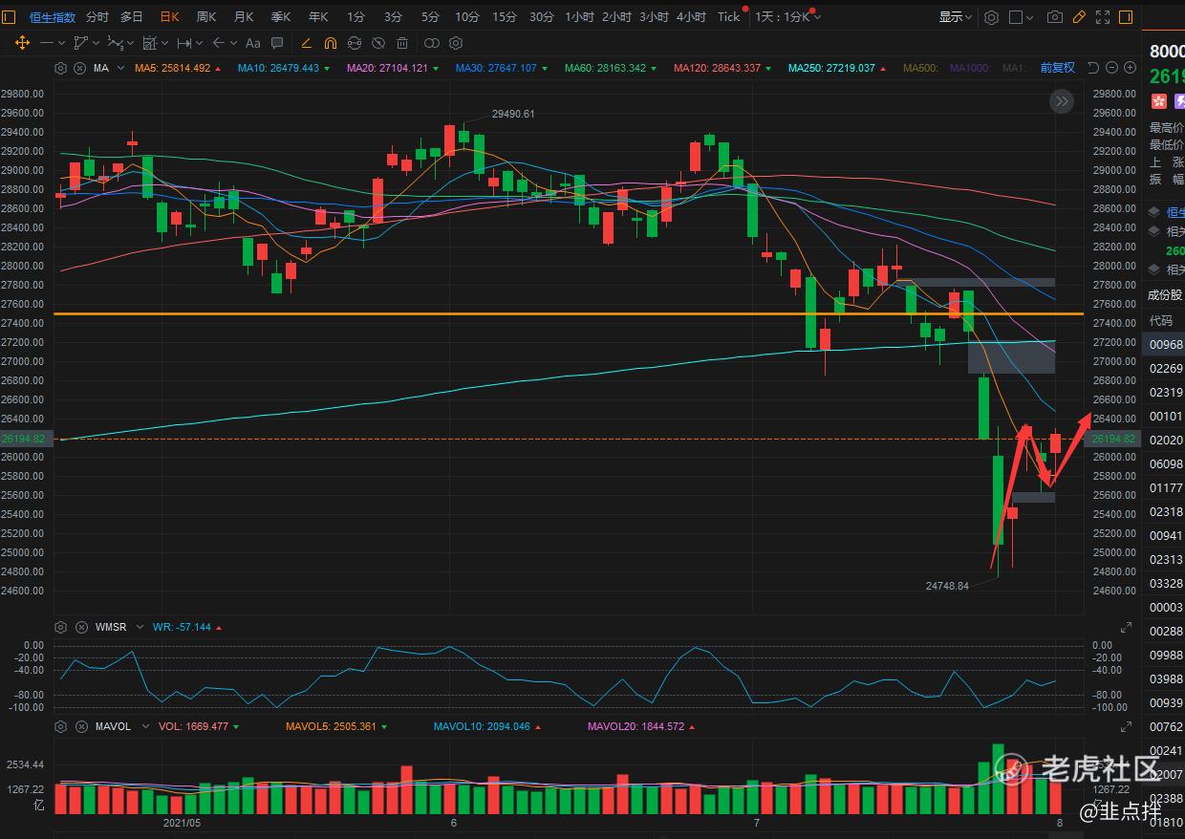Select the polyline shape drawing tool
The image size is (1185, 839).
80,43
